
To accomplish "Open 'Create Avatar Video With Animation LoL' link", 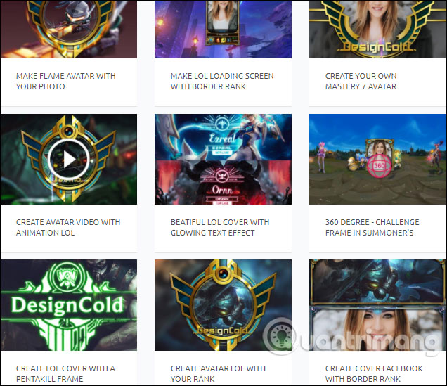I will [x=68, y=228].
